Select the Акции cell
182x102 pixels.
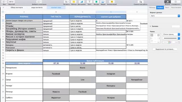(x=24, y=23)
